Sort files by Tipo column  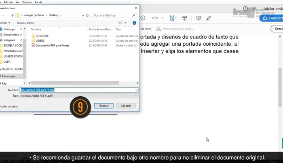118,29
